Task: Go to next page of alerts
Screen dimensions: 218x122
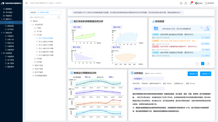Action: point(208,64)
